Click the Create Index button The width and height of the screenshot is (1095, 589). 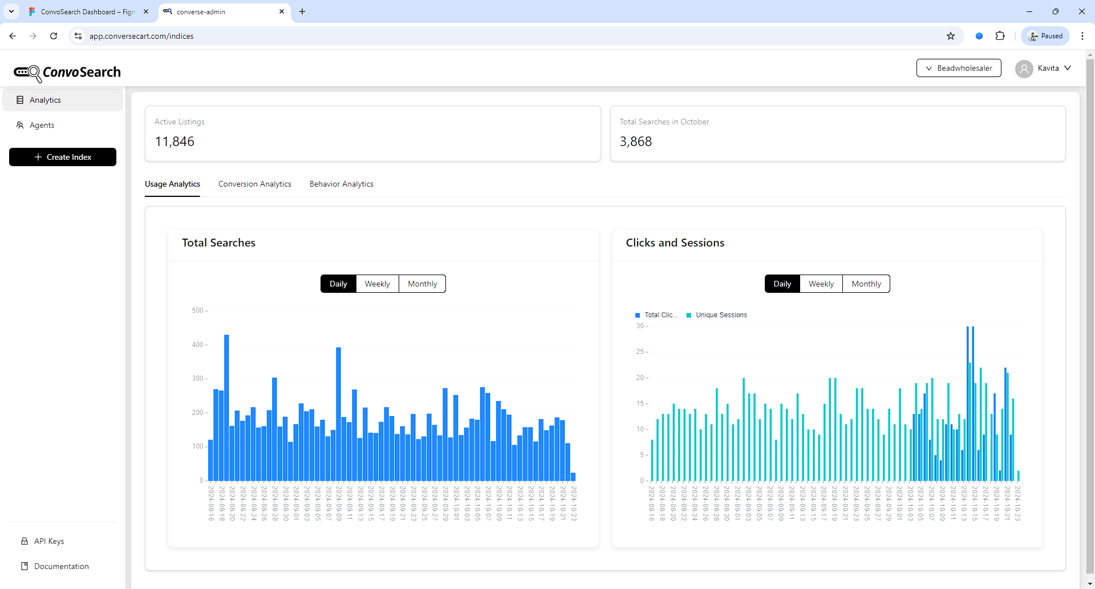coord(63,157)
